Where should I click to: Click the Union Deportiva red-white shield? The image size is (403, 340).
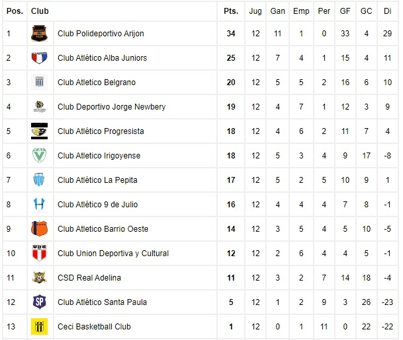[x=39, y=253]
